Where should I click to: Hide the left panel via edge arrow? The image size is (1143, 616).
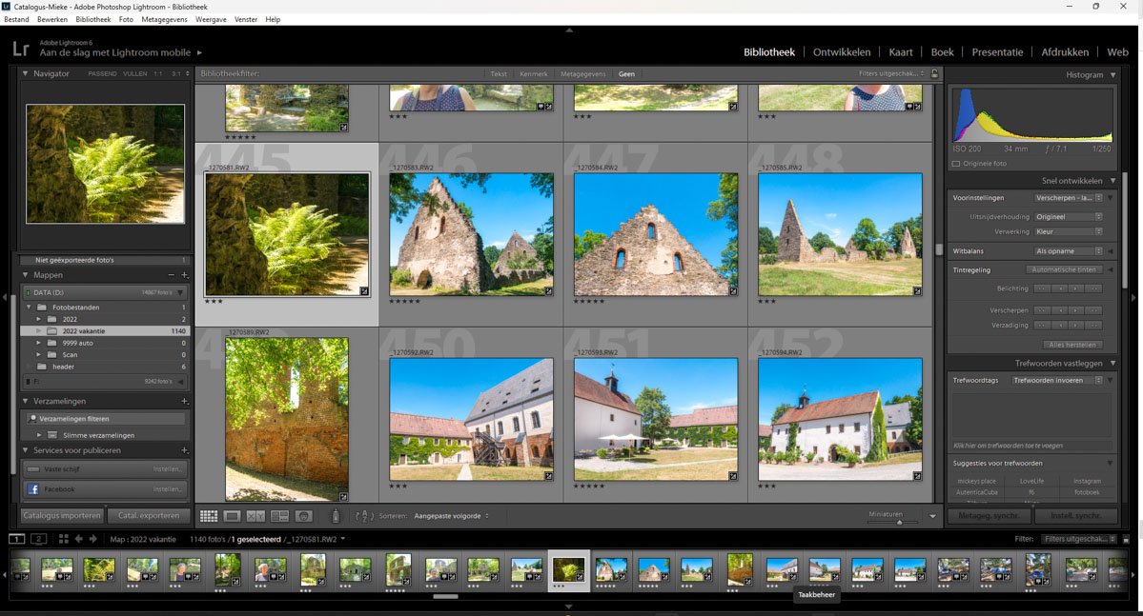point(5,297)
